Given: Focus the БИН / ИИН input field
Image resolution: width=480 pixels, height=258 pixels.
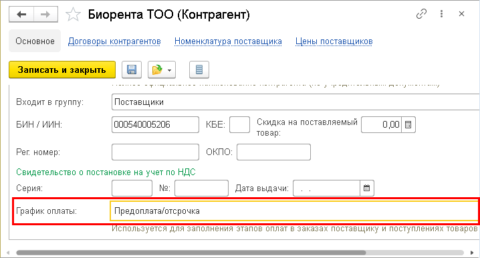Looking at the screenshot, I should click(155, 124).
